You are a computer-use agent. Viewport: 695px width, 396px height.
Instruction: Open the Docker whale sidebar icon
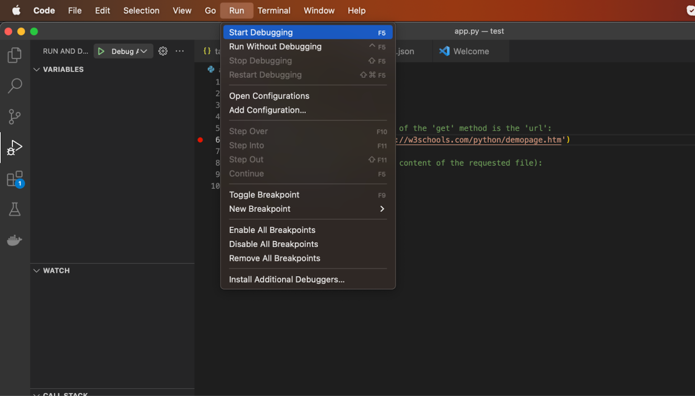coord(14,240)
